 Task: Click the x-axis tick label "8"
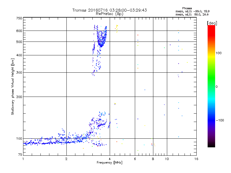(x=153, y=159)
